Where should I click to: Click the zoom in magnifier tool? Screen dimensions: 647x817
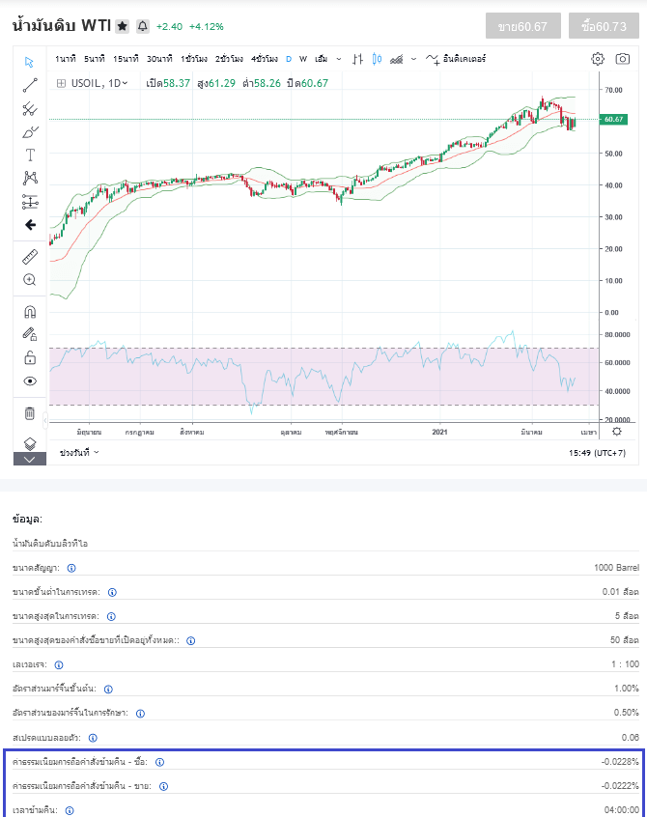pyautogui.click(x=30, y=280)
